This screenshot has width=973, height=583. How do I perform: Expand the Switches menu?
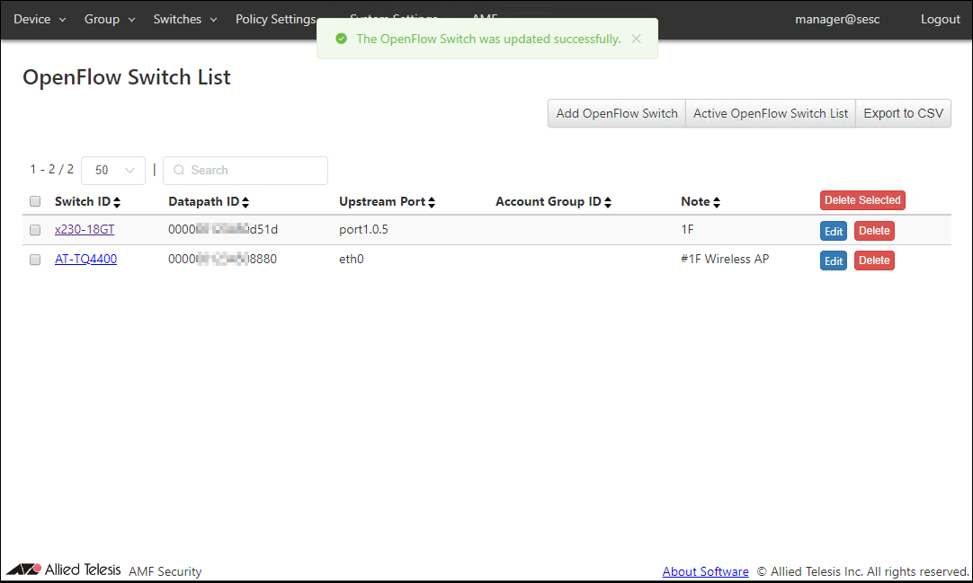coord(184,19)
